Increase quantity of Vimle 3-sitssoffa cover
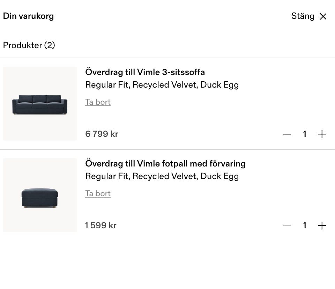This screenshot has width=335, height=289. [x=322, y=134]
